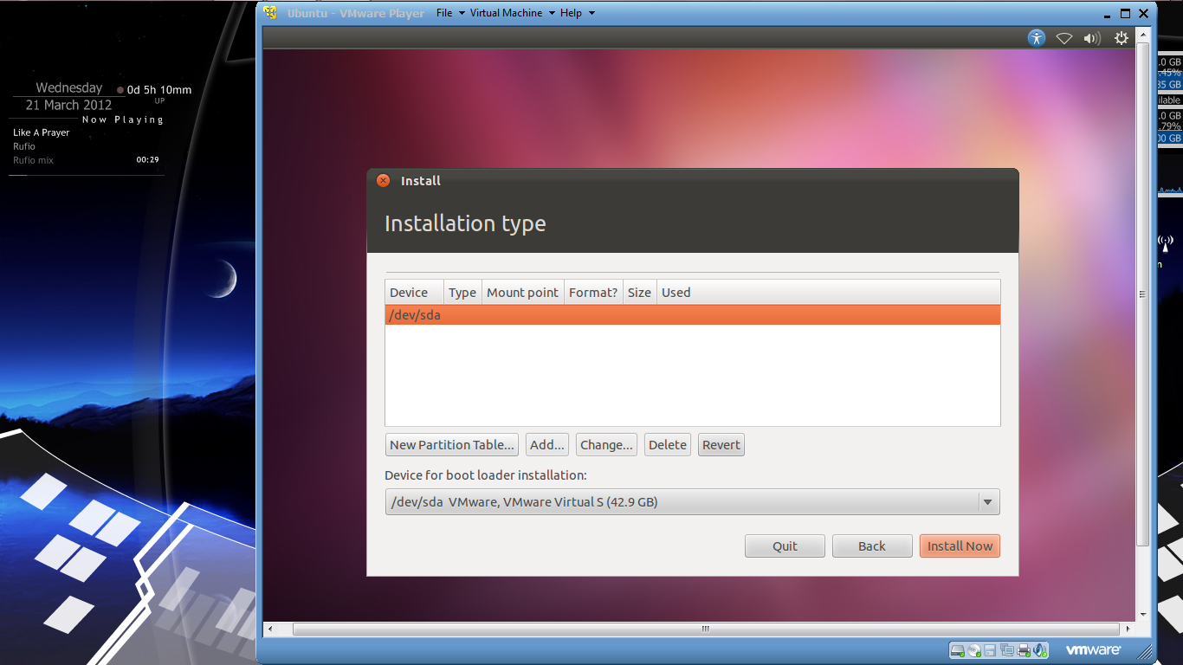The height and width of the screenshot is (665, 1183).
Task: Click the Add partition button
Action: click(x=547, y=445)
